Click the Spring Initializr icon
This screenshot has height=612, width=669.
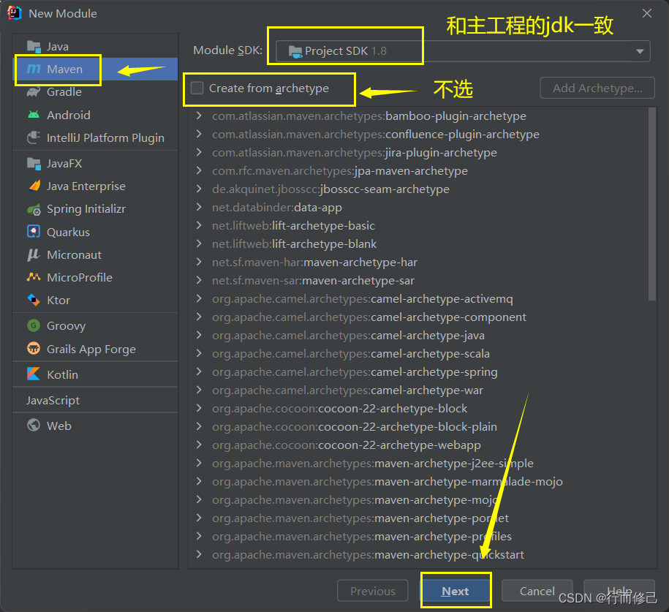(x=34, y=209)
